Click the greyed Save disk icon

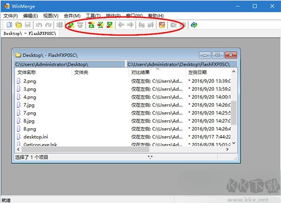pos(28,25)
